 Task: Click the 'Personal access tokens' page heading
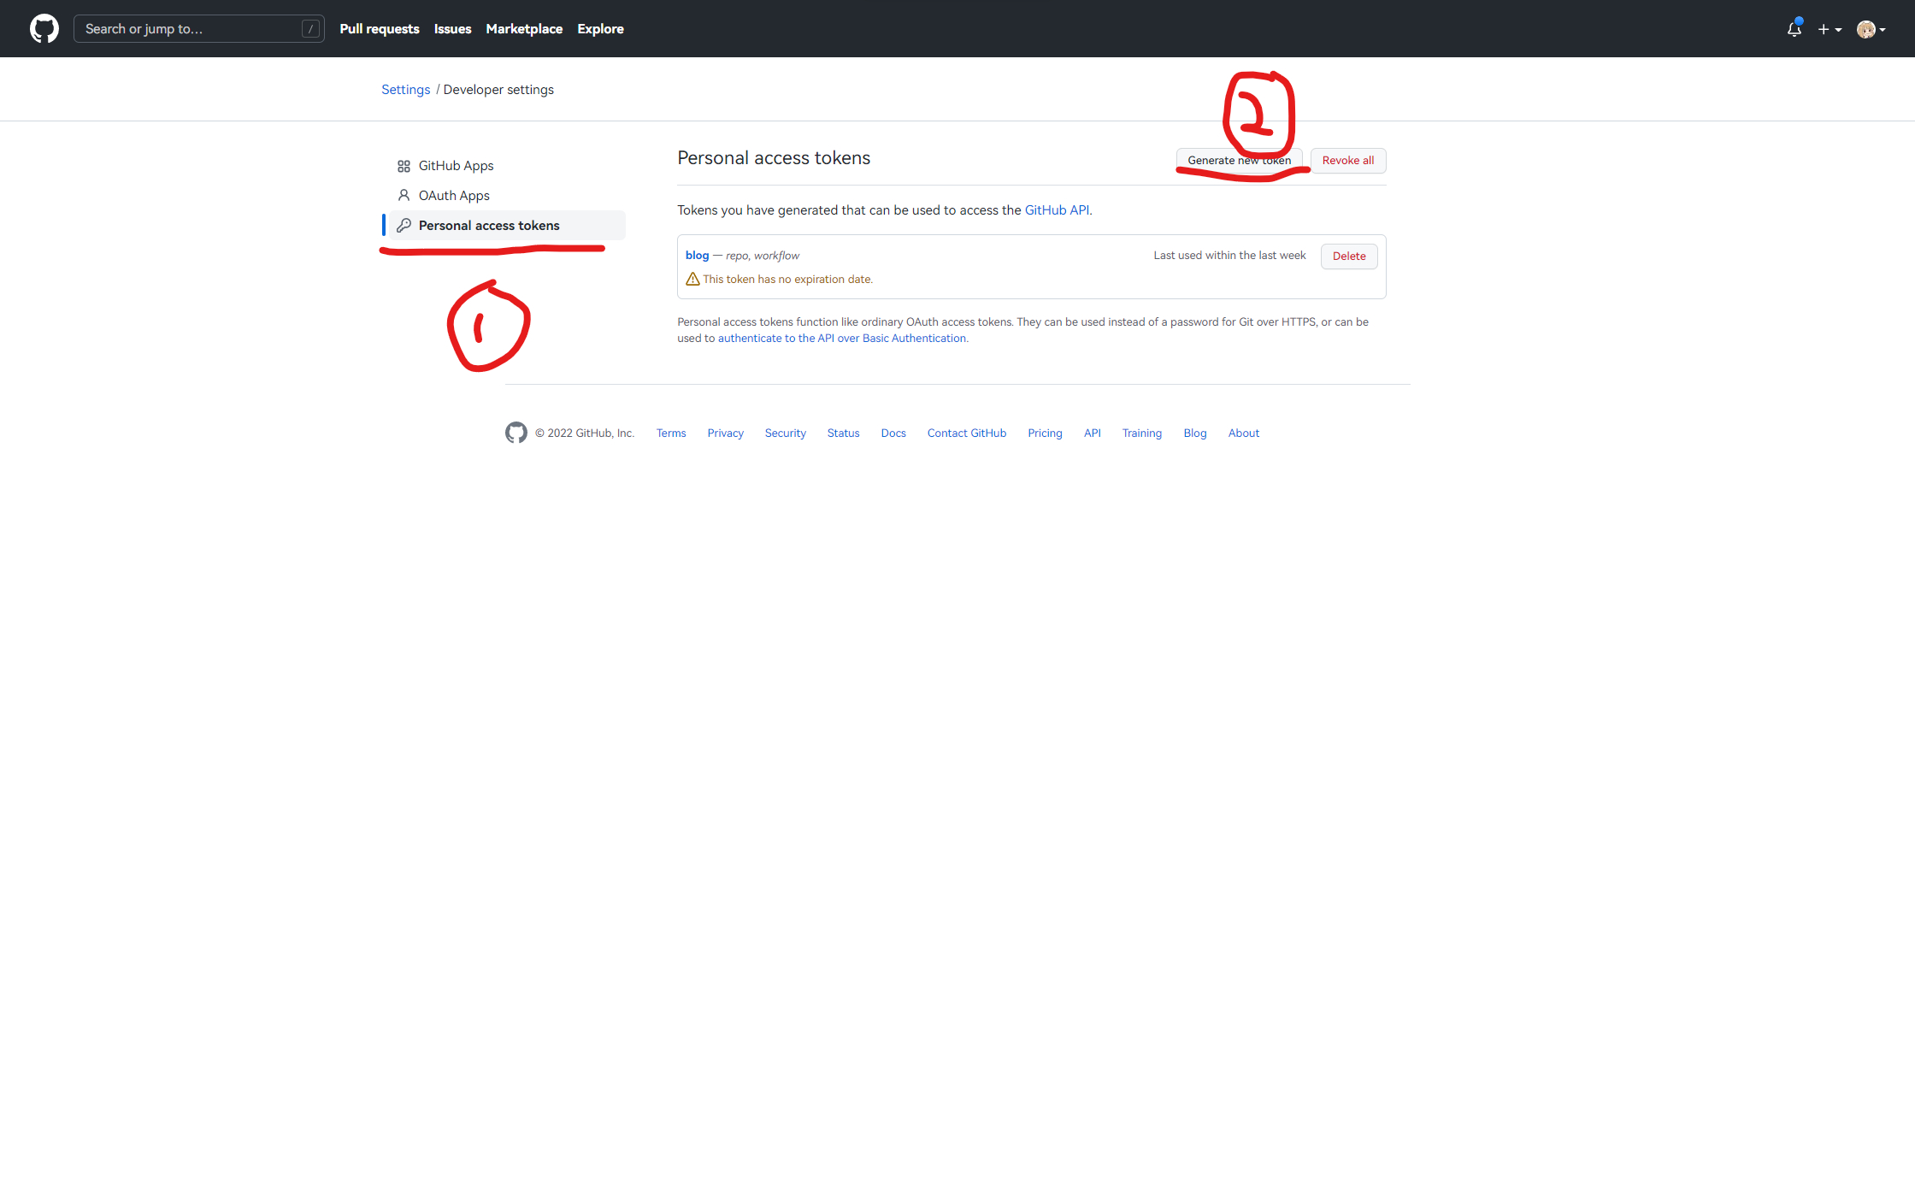tap(774, 158)
